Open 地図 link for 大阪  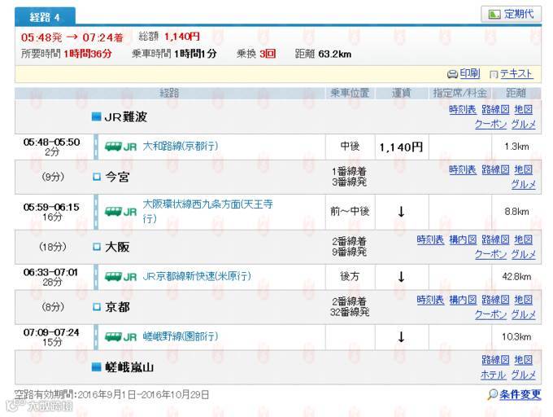click(x=524, y=239)
